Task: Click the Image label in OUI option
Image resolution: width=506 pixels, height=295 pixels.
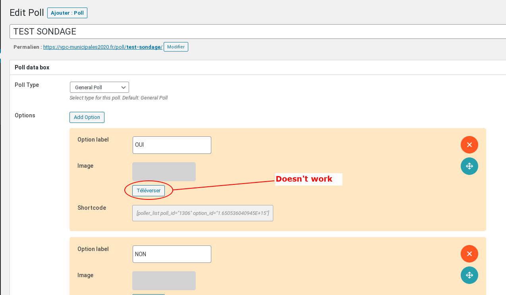Action: pos(85,166)
